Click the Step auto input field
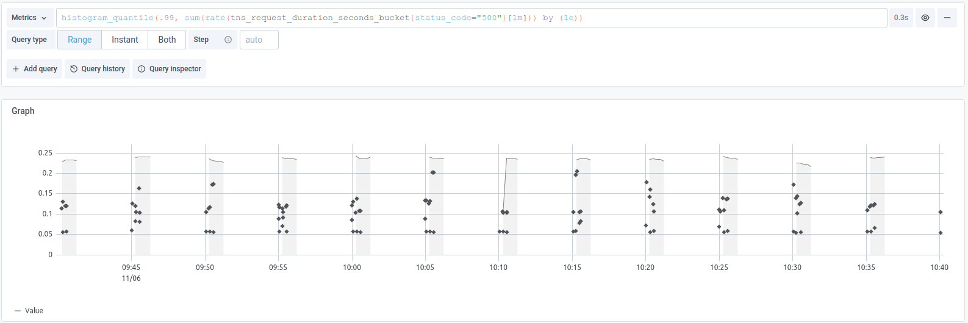 click(x=259, y=40)
